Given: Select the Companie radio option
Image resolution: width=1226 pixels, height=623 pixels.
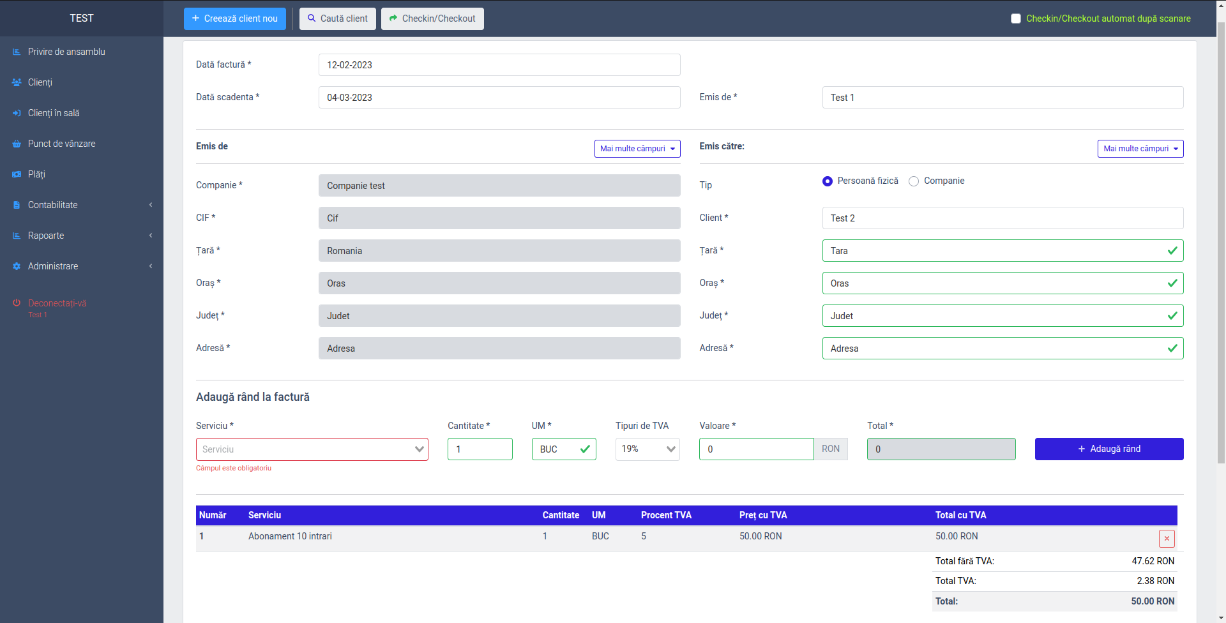Looking at the screenshot, I should pyautogui.click(x=914, y=181).
